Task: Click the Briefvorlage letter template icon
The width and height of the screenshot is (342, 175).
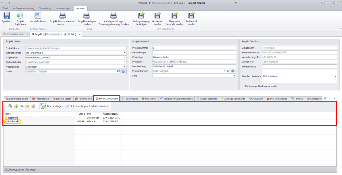Action: point(43,106)
